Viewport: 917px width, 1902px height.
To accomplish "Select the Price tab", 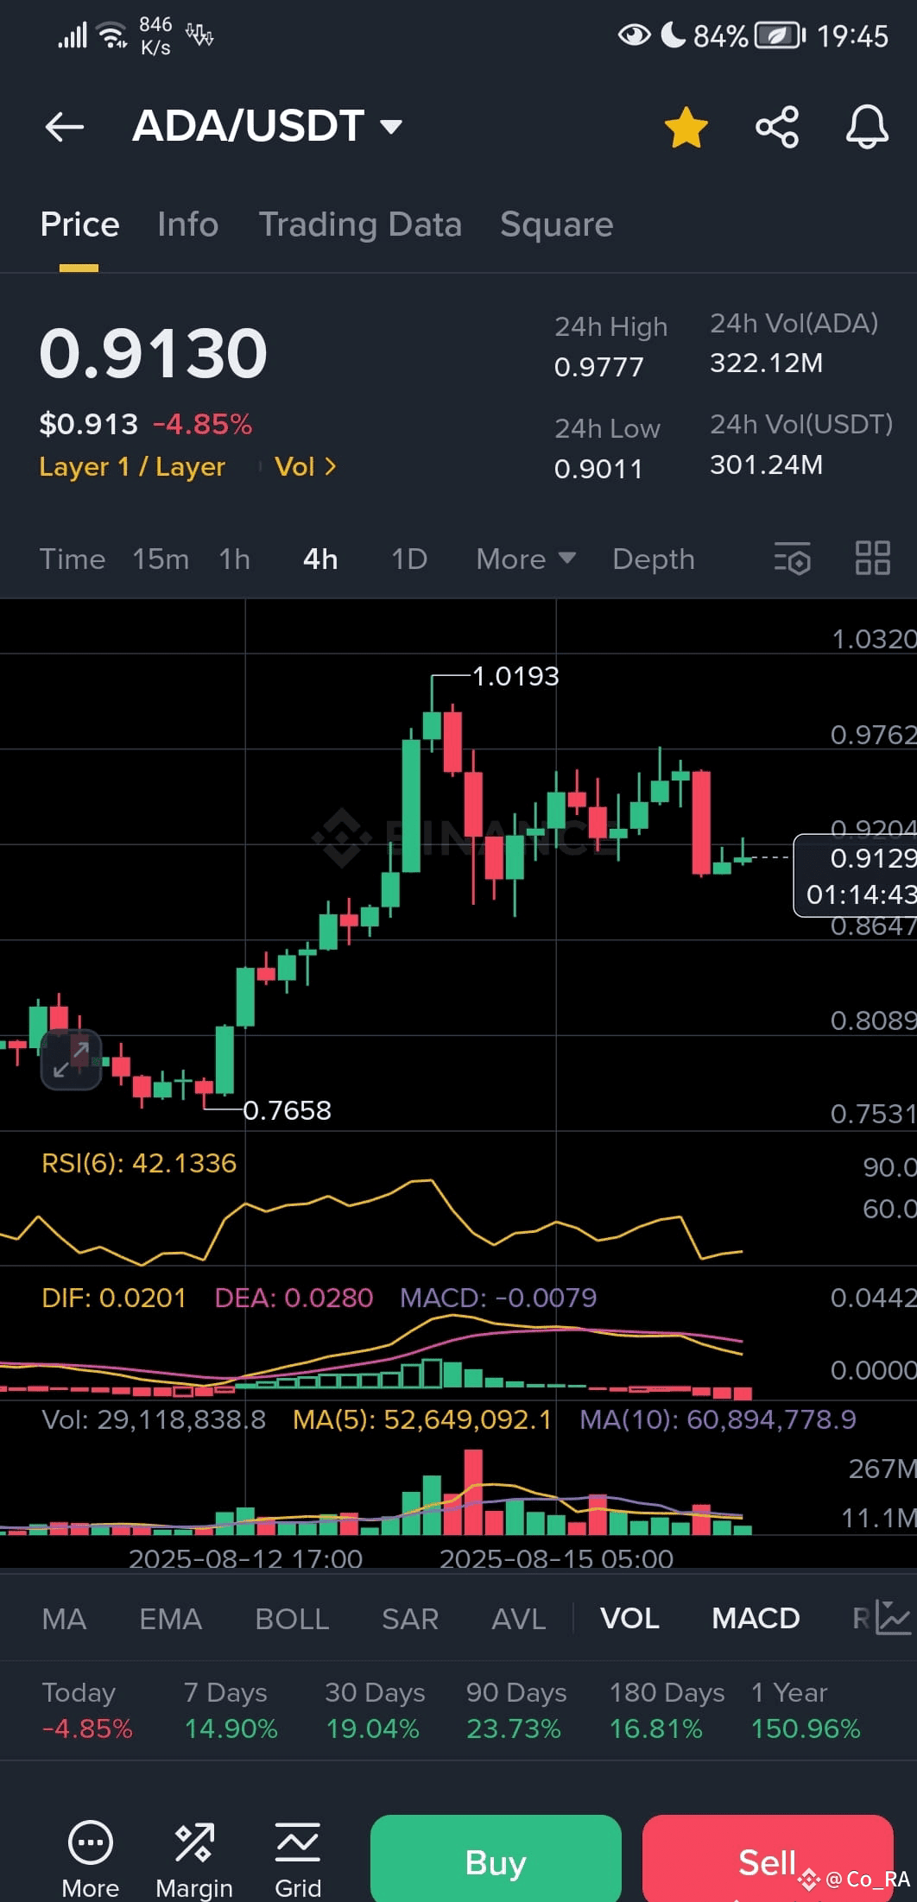I will point(79,224).
